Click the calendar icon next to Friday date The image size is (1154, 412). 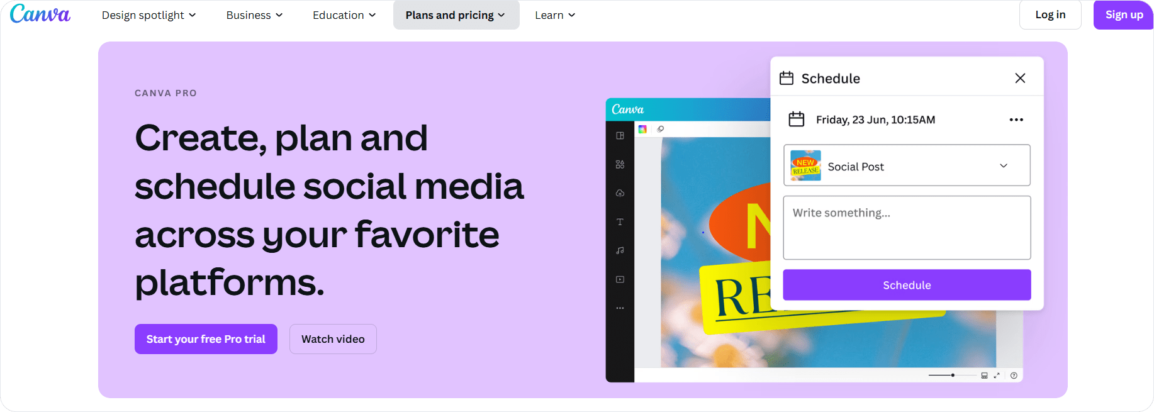click(797, 119)
